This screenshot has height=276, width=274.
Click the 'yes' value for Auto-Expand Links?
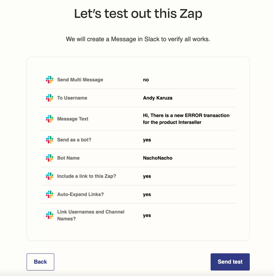coord(147,195)
